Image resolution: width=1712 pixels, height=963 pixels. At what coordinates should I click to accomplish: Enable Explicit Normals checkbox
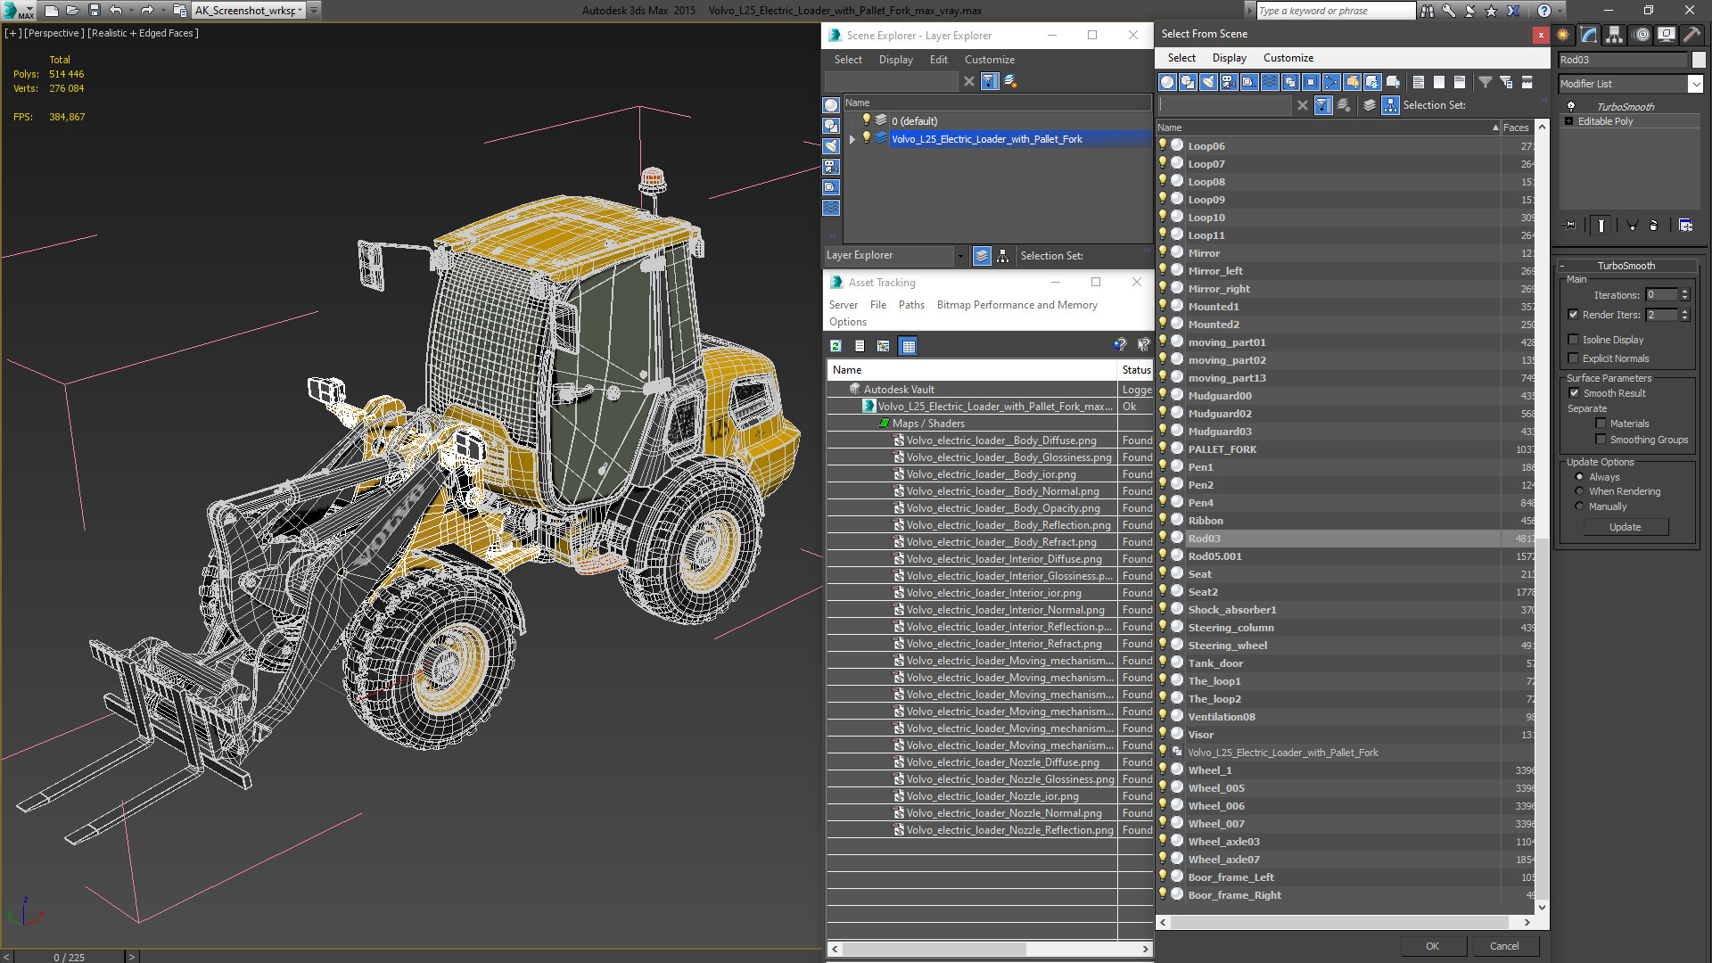pyautogui.click(x=1573, y=358)
